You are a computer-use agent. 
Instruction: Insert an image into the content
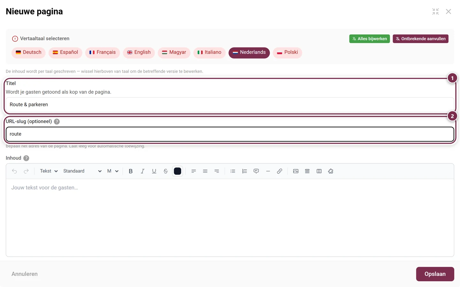(296, 171)
